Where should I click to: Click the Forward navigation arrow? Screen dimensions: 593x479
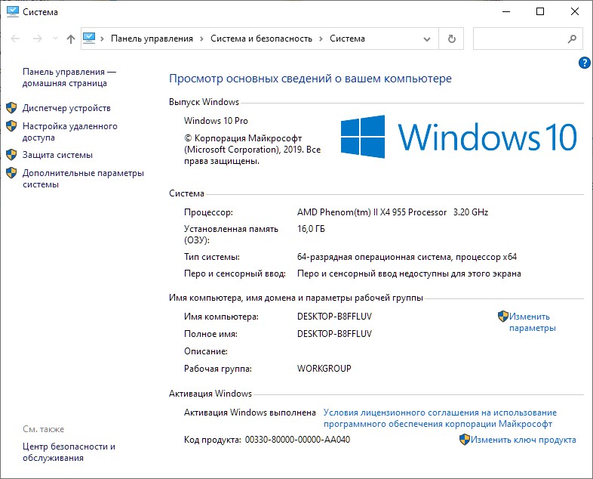(38, 39)
